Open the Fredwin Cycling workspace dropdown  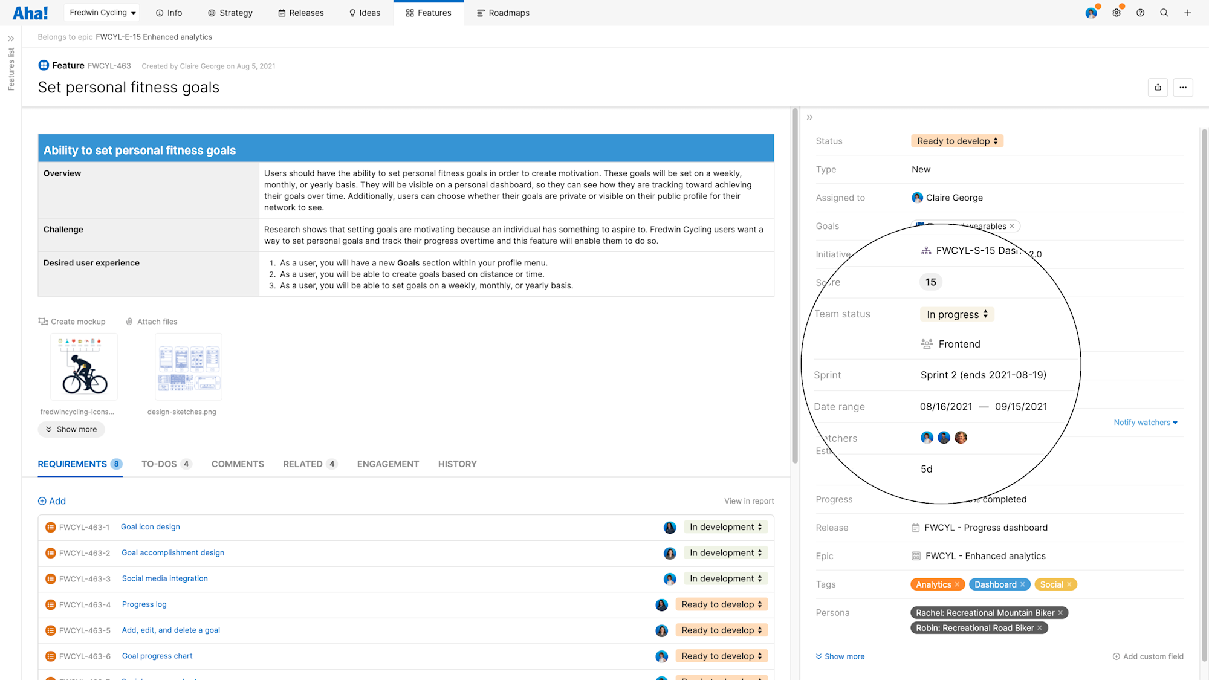tap(101, 12)
